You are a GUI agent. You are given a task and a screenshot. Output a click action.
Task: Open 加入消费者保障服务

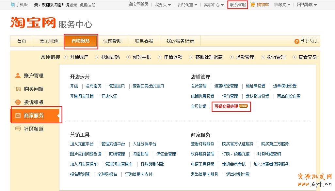271,164
